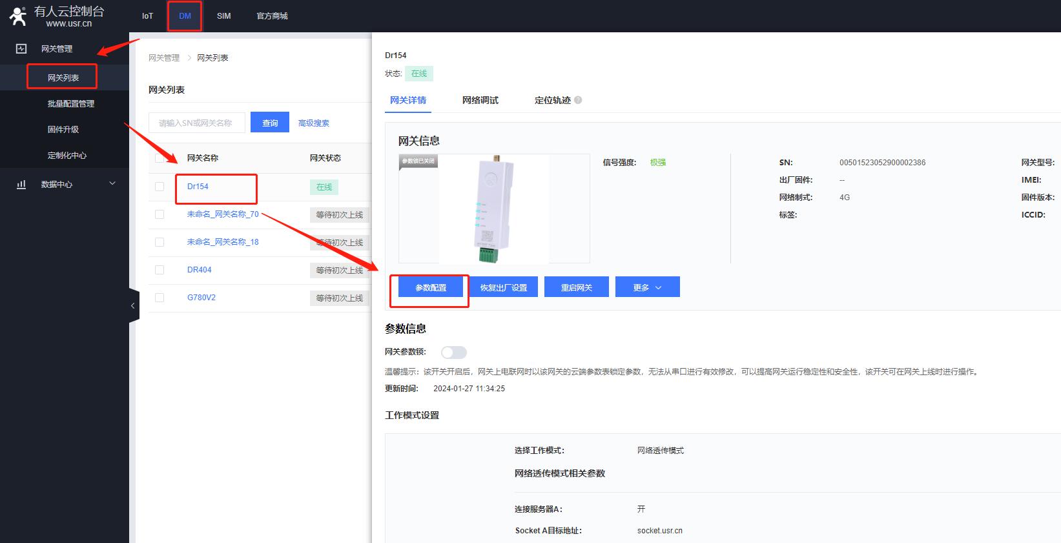Switch to the 网络调试 tab
The height and width of the screenshot is (543, 1061).
(480, 100)
